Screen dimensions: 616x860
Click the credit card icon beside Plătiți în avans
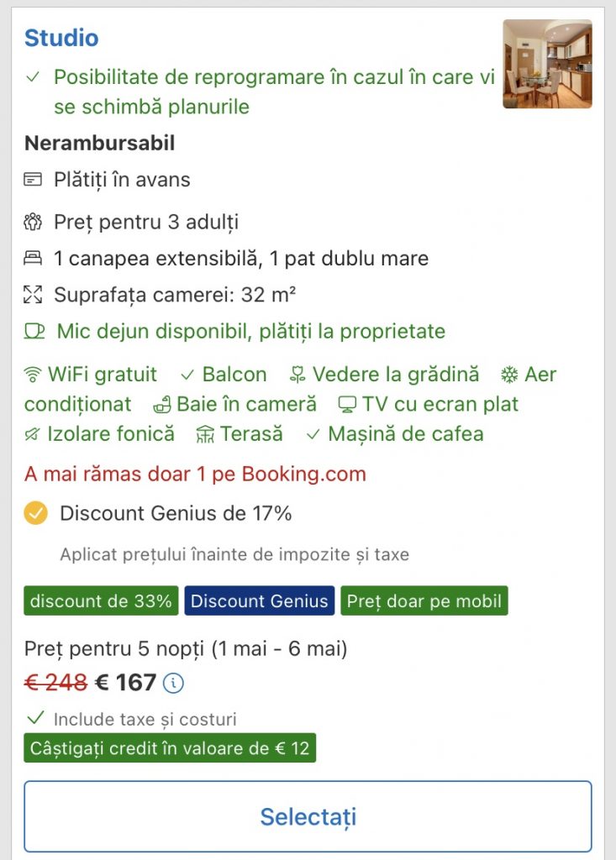[x=33, y=180]
